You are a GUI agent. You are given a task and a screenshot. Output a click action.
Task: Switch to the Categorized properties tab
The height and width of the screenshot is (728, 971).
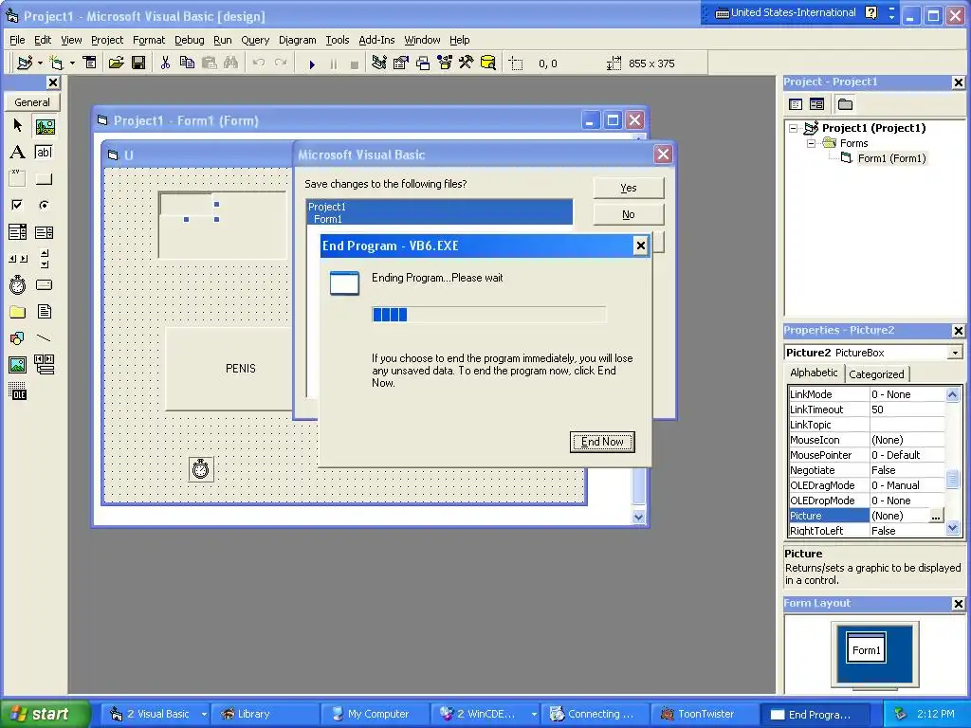(876, 373)
